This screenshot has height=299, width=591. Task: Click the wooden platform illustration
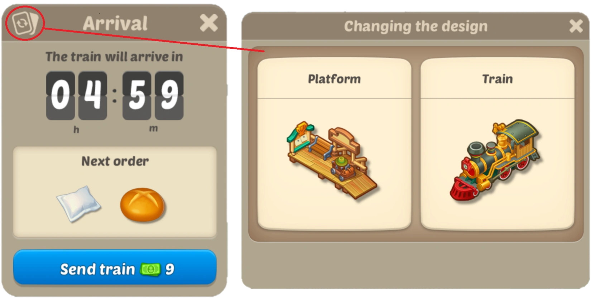331,160
